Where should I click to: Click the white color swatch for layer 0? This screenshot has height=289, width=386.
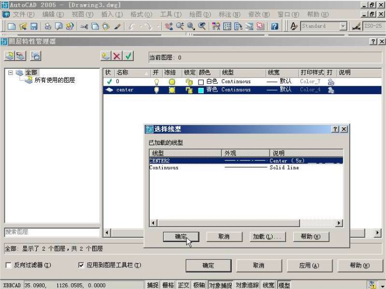(x=201, y=82)
